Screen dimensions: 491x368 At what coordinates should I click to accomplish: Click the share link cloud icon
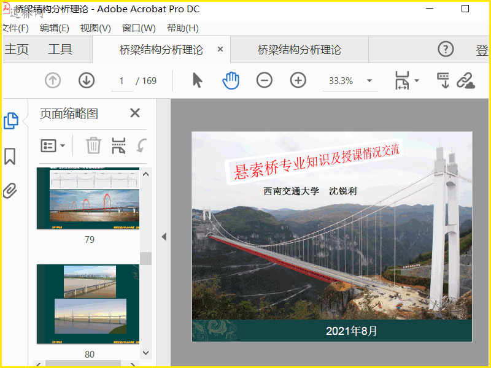pos(466,81)
